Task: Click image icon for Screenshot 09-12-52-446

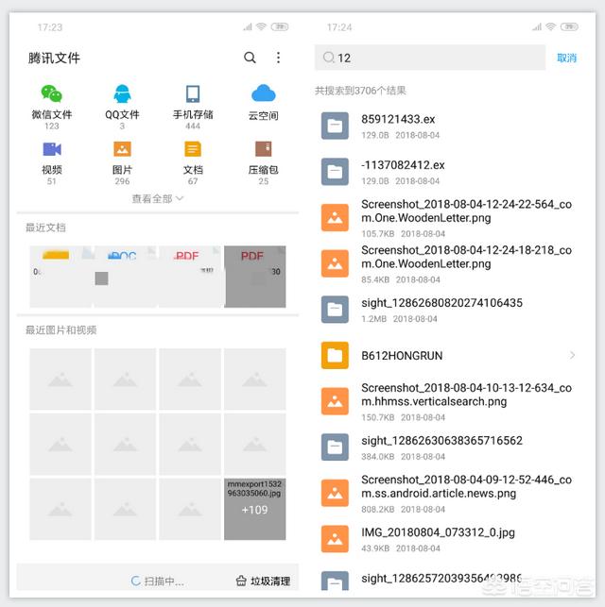Action: coord(335,493)
